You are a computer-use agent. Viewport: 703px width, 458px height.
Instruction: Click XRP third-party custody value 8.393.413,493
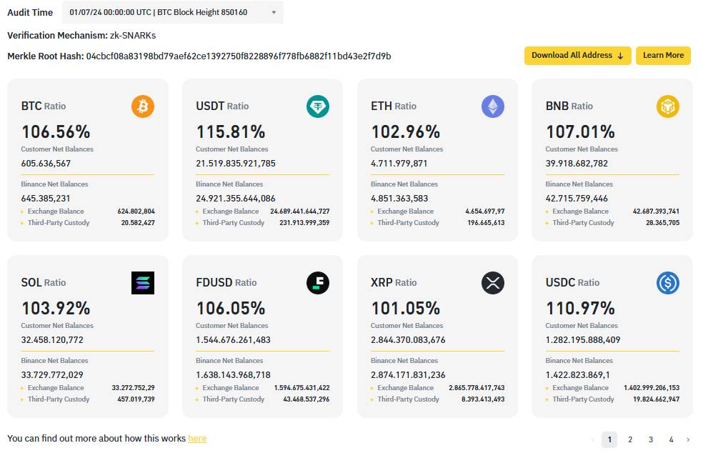click(483, 399)
